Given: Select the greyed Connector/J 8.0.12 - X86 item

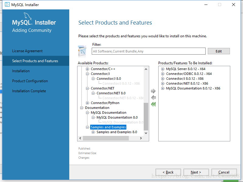Looking at the screenshot, I should [x=121, y=84].
